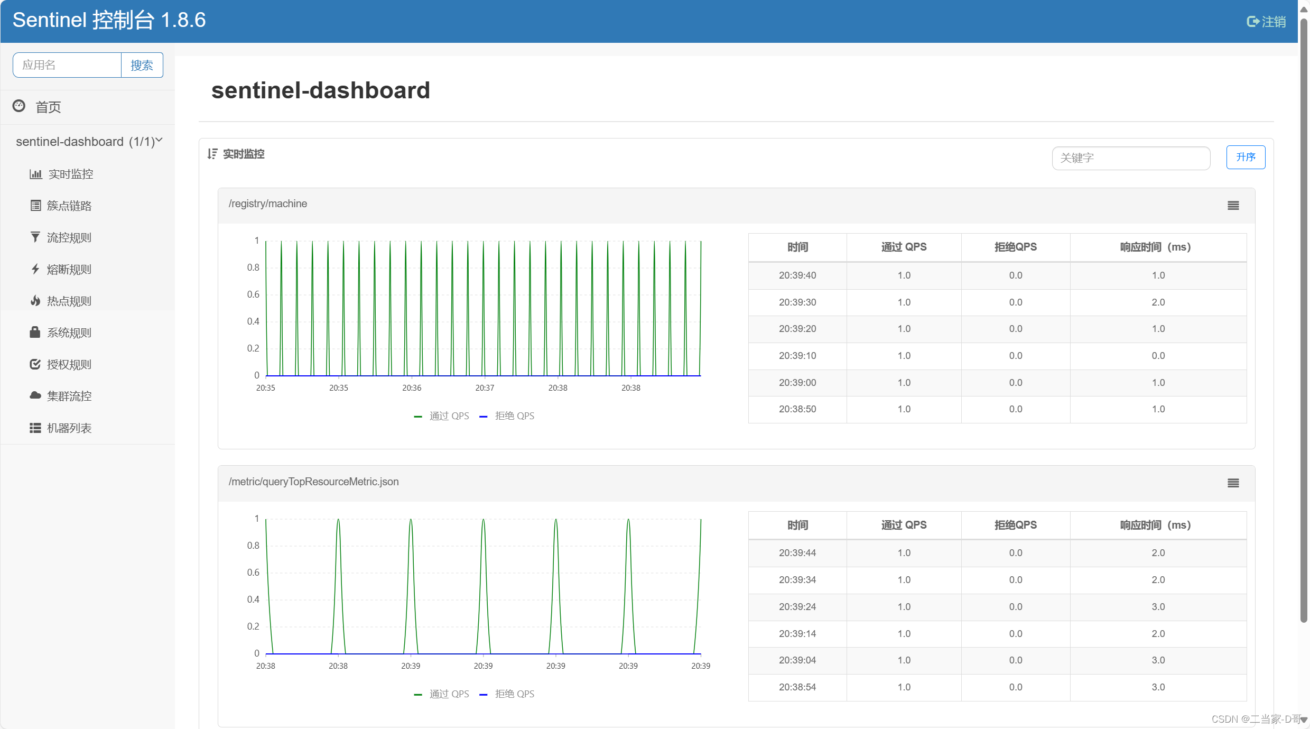Click the dashboard icon next to 首页

click(19, 106)
